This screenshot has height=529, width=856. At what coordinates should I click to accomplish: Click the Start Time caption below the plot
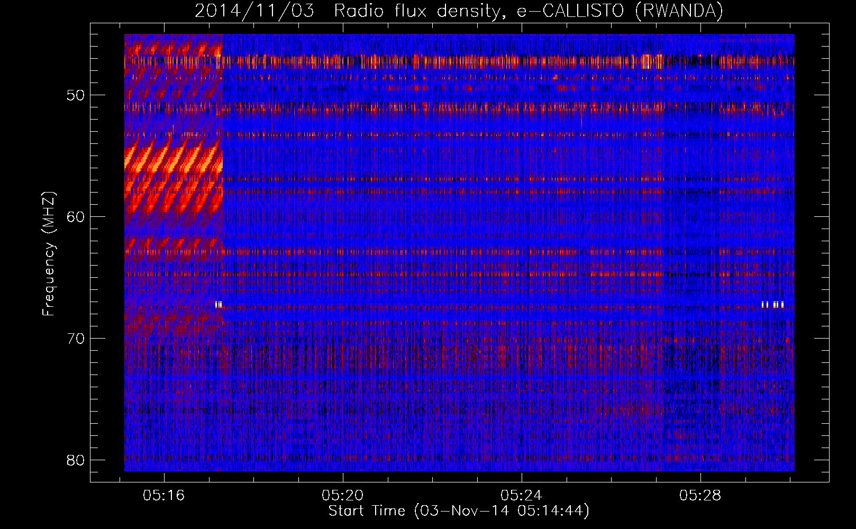click(459, 511)
